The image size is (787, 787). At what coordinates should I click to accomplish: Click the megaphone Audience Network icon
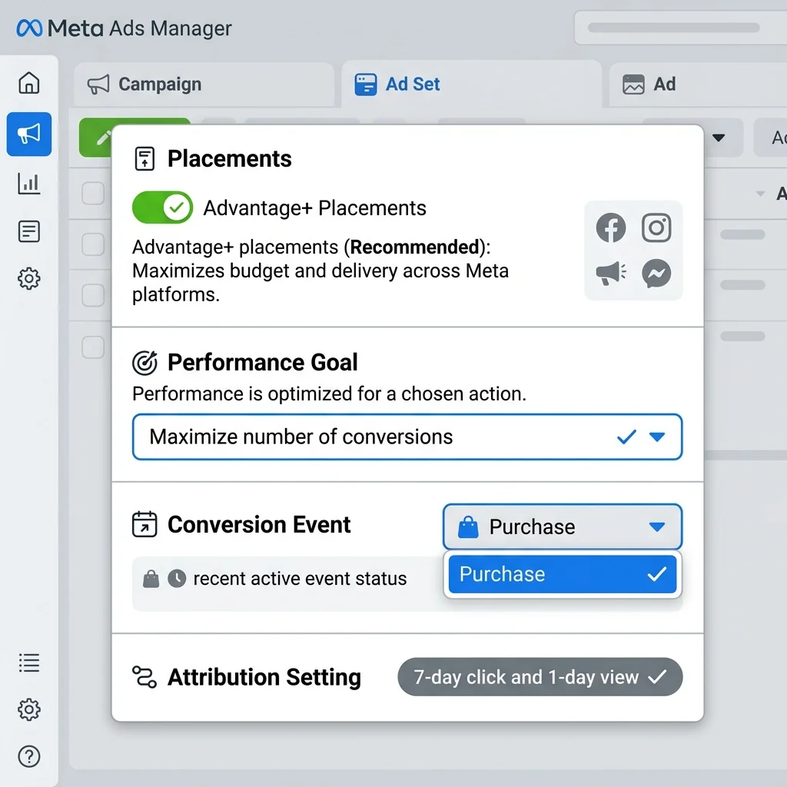point(611,274)
